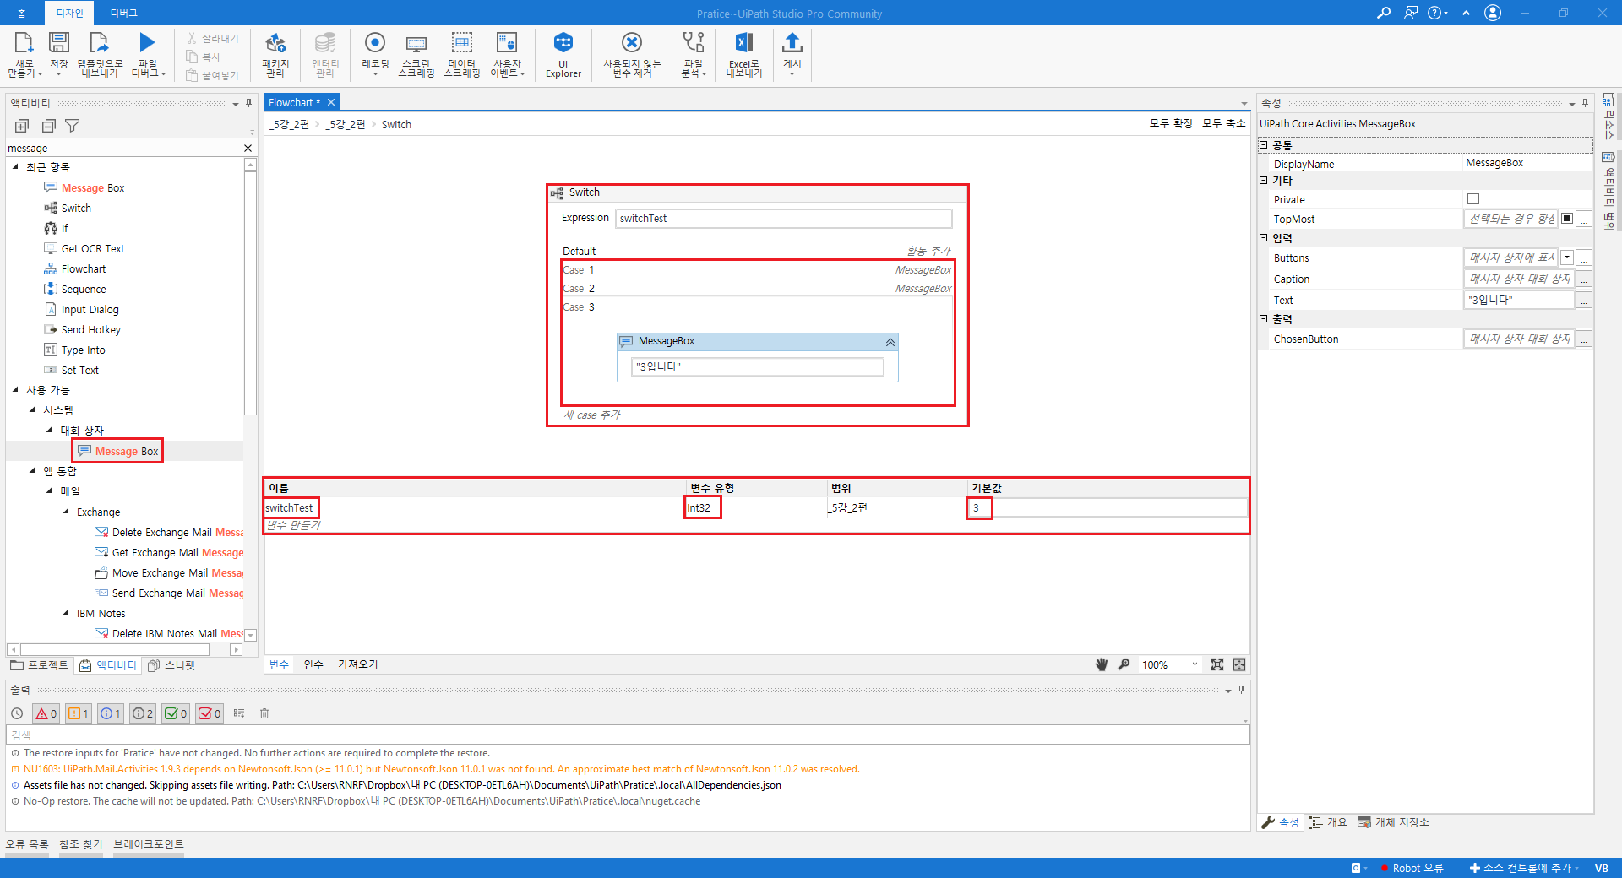This screenshot has width=1622, height=878.
Task: Toggle info filter showing 1
Action: [x=111, y=713]
